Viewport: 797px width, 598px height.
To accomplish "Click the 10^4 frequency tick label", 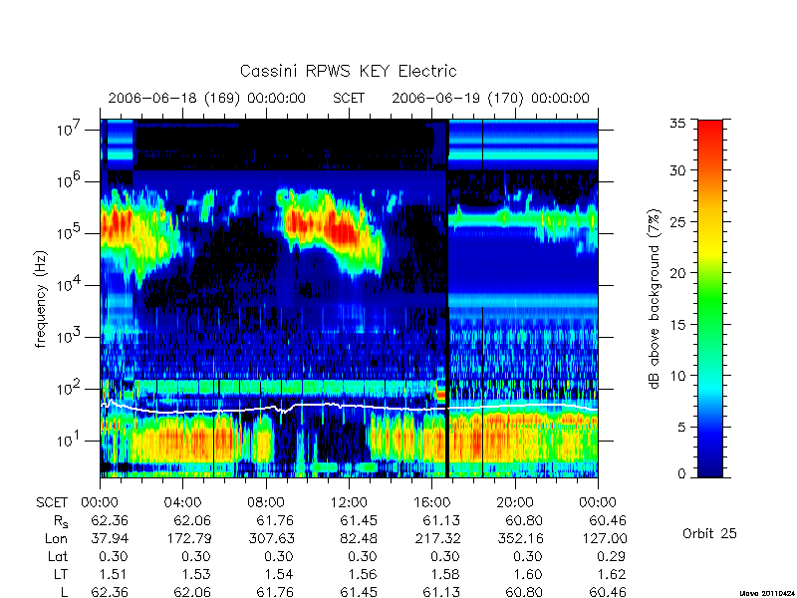I will [70, 284].
